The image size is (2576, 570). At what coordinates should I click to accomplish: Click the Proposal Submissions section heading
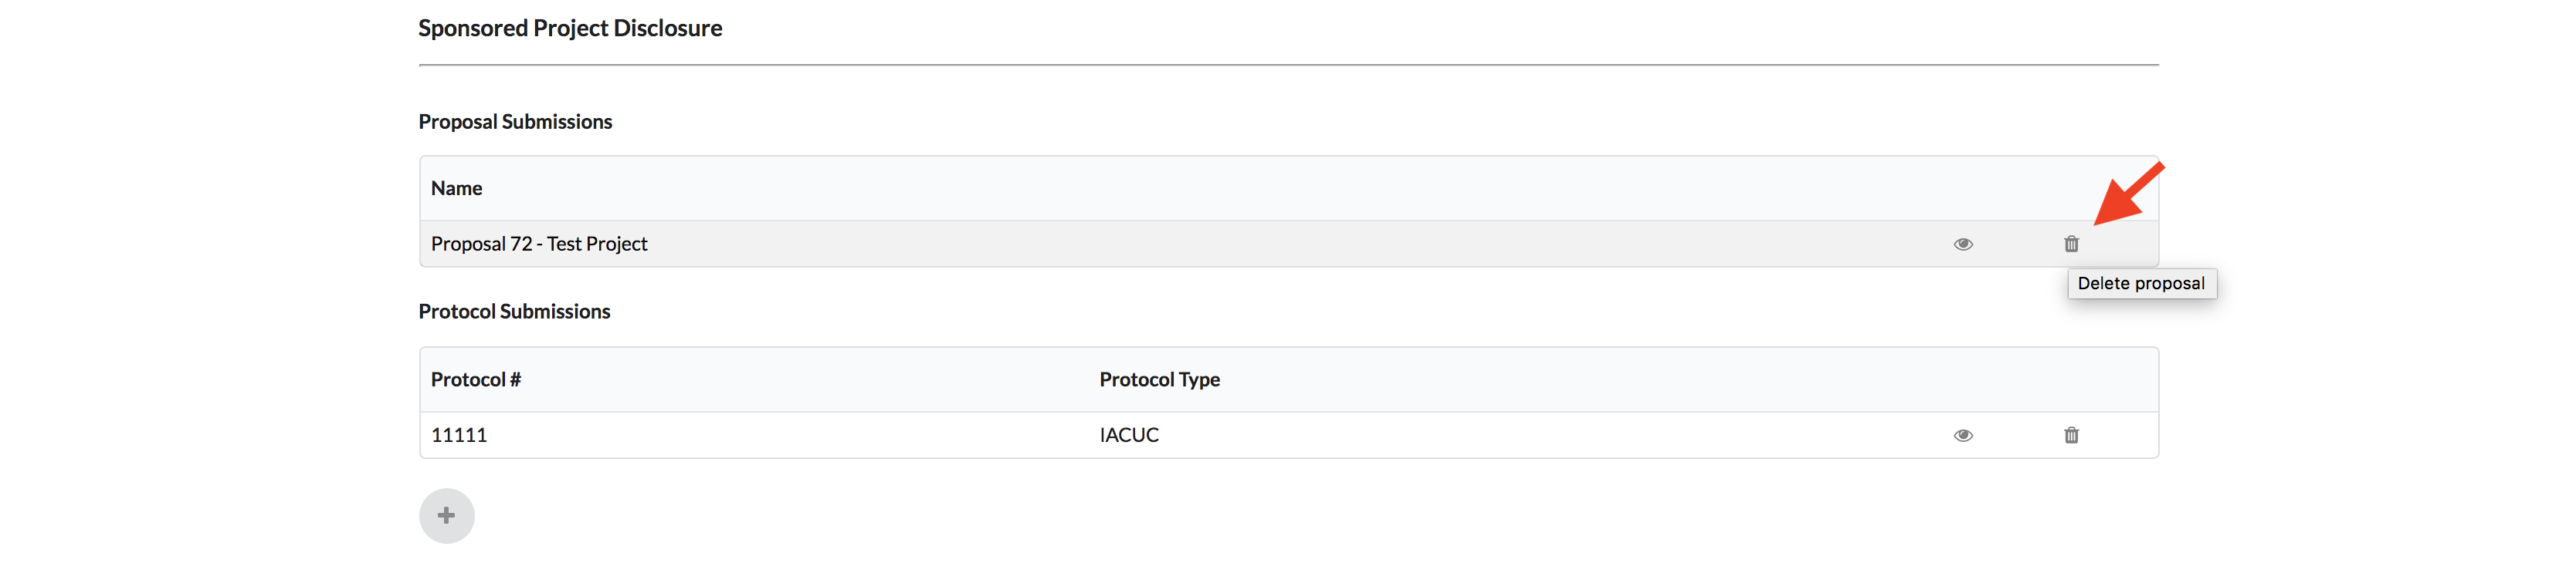coord(515,122)
